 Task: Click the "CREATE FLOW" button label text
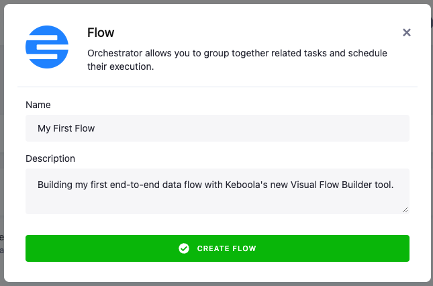click(x=226, y=248)
